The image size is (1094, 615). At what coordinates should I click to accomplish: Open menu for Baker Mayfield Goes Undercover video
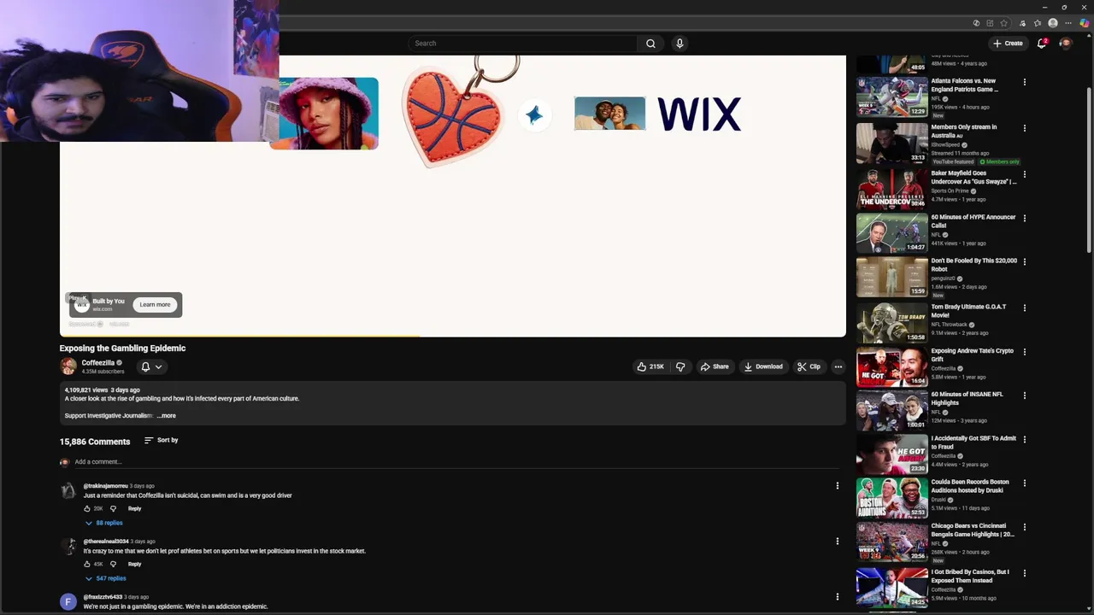tap(1024, 174)
